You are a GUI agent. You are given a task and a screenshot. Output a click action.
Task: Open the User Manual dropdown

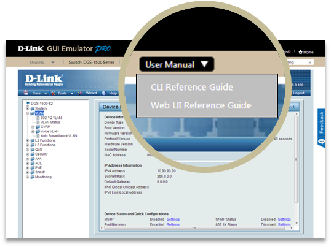click(x=177, y=64)
